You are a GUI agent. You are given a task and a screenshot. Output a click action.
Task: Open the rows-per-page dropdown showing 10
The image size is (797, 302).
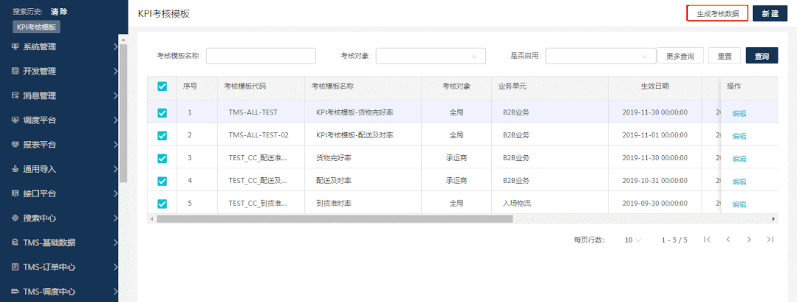pos(632,240)
